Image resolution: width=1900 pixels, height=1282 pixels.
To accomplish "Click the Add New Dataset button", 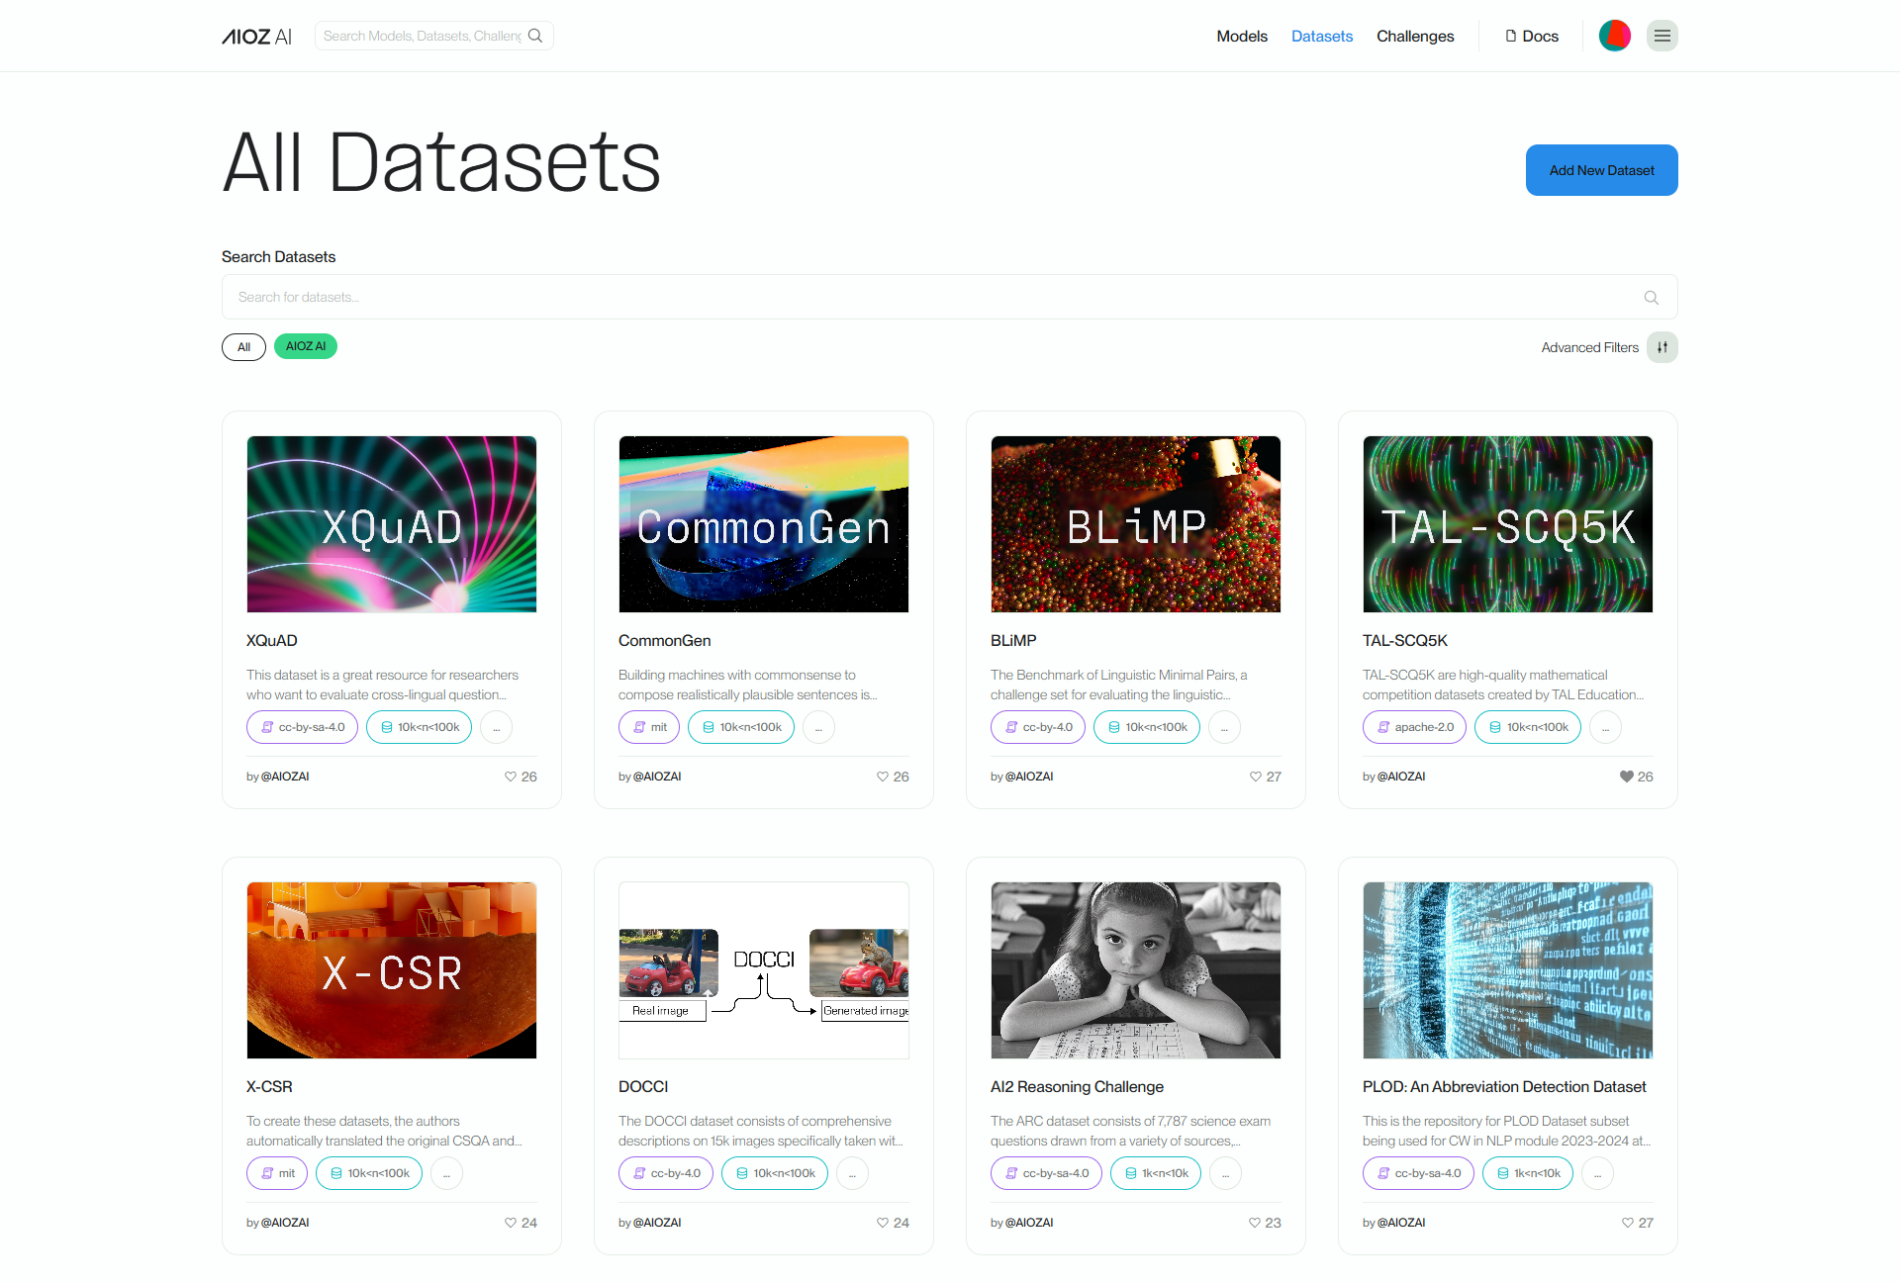I will coord(1601,169).
